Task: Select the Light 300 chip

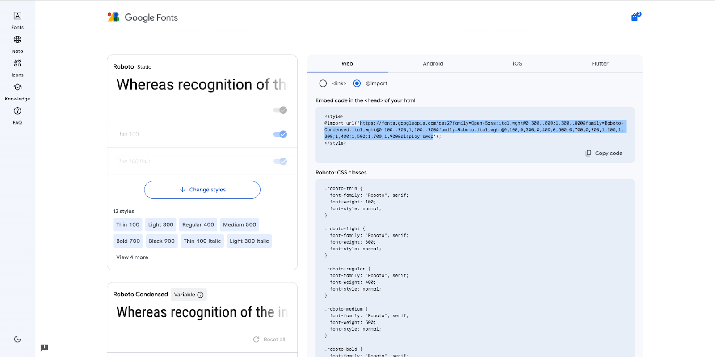Action: pos(161,225)
